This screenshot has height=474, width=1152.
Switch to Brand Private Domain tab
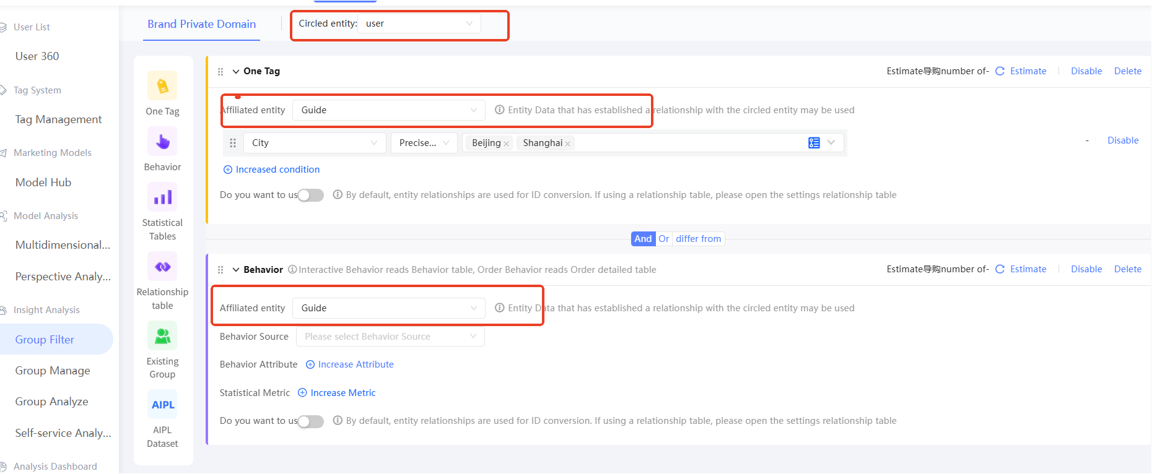tap(201, 24)
